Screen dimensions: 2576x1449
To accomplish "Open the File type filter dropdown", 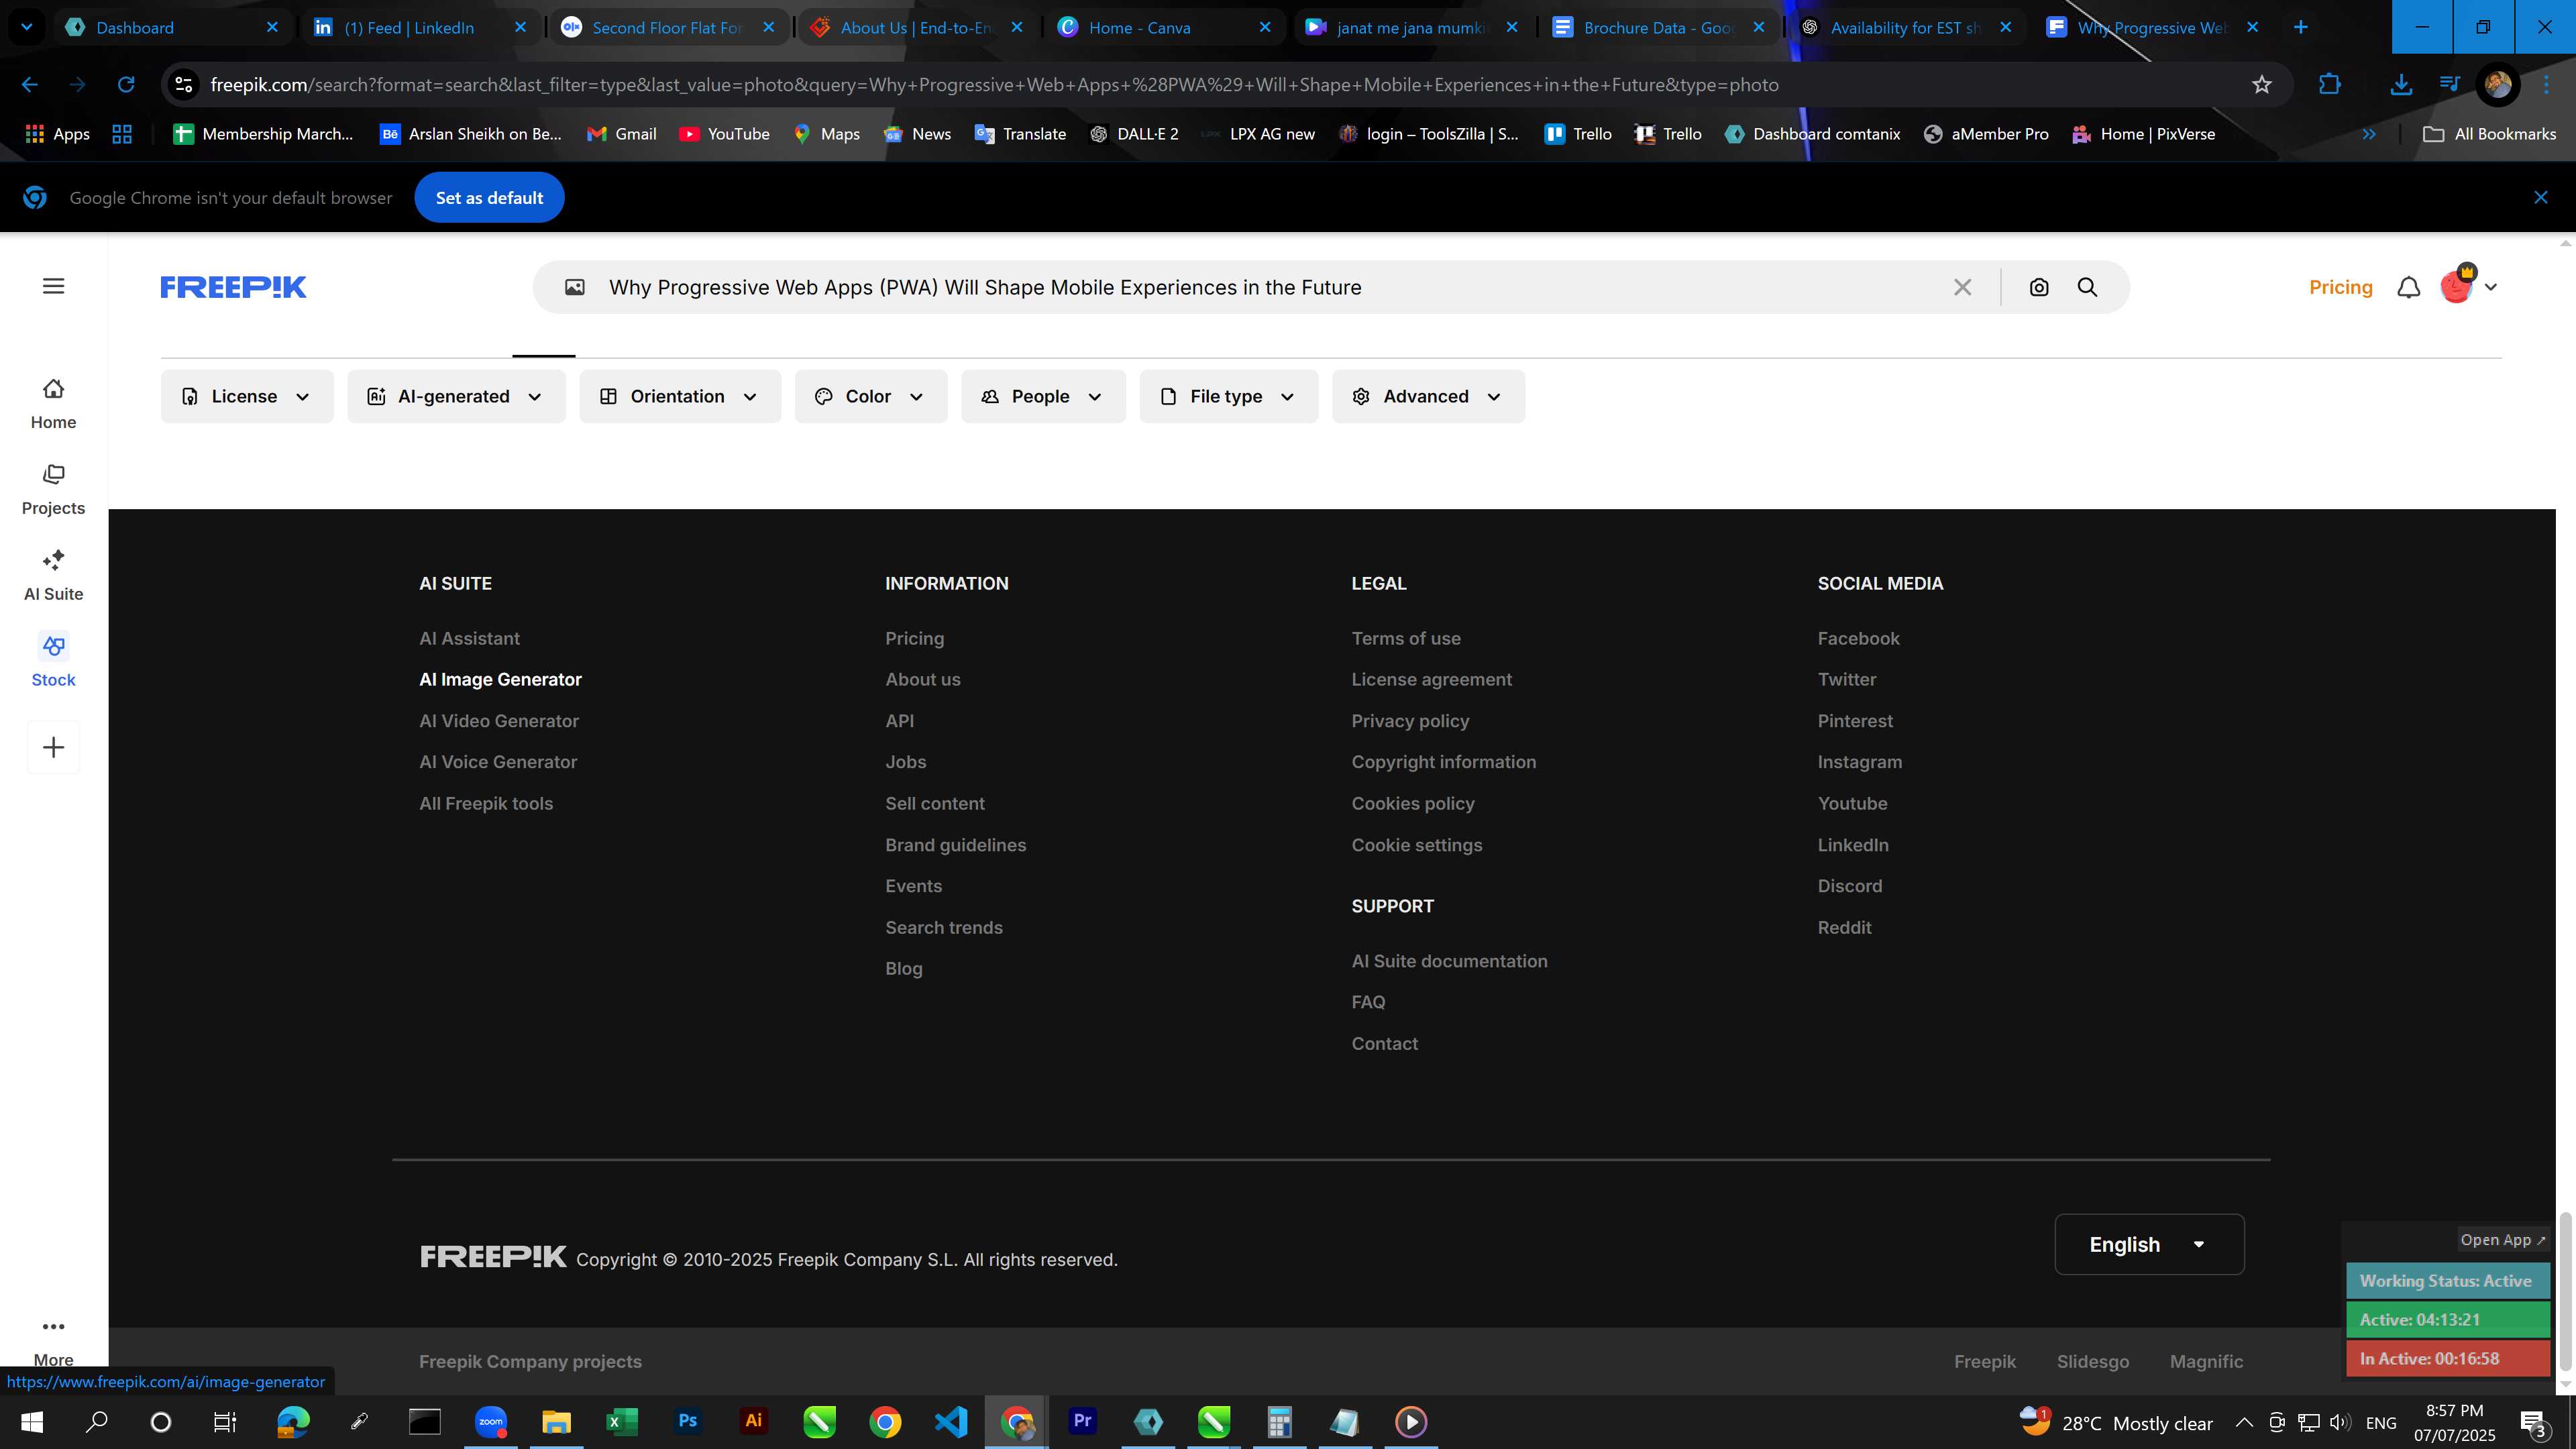I will point(1229,396).
